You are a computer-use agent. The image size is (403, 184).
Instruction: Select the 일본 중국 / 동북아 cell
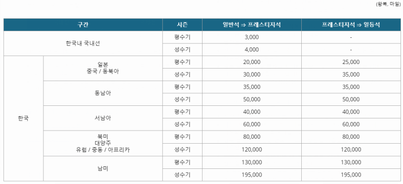(x=103, y=68)
